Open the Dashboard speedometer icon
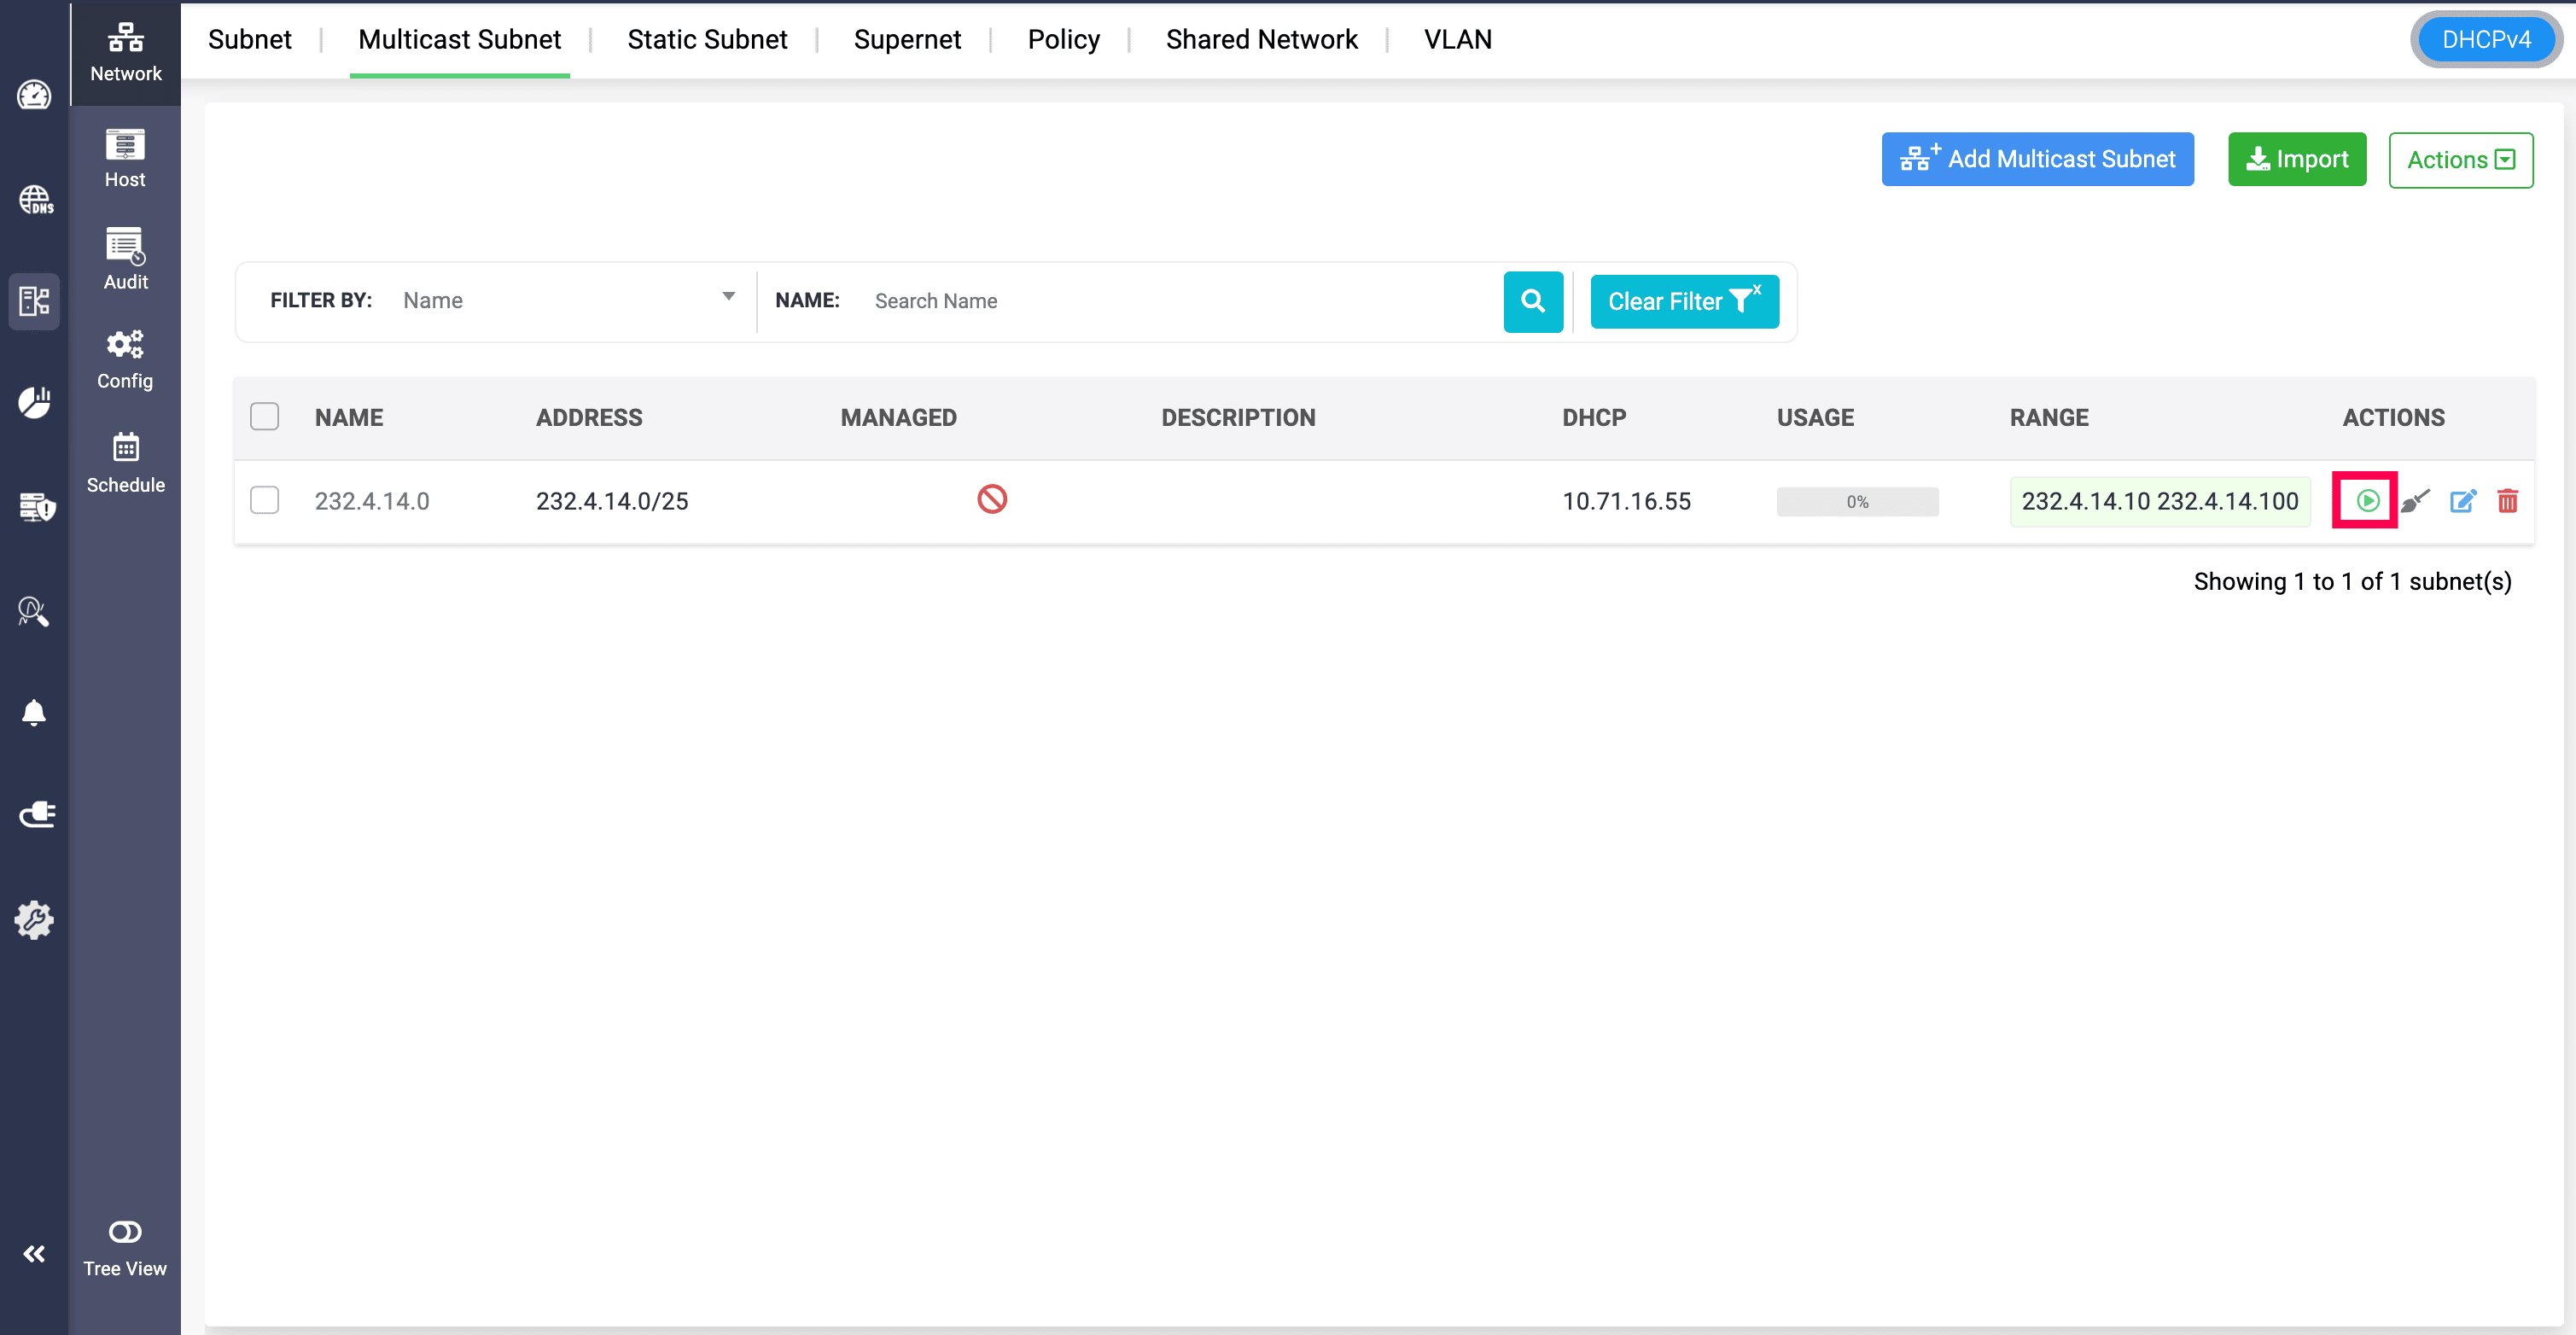This screenshot has height=1335, width=2576. point(34,95)
